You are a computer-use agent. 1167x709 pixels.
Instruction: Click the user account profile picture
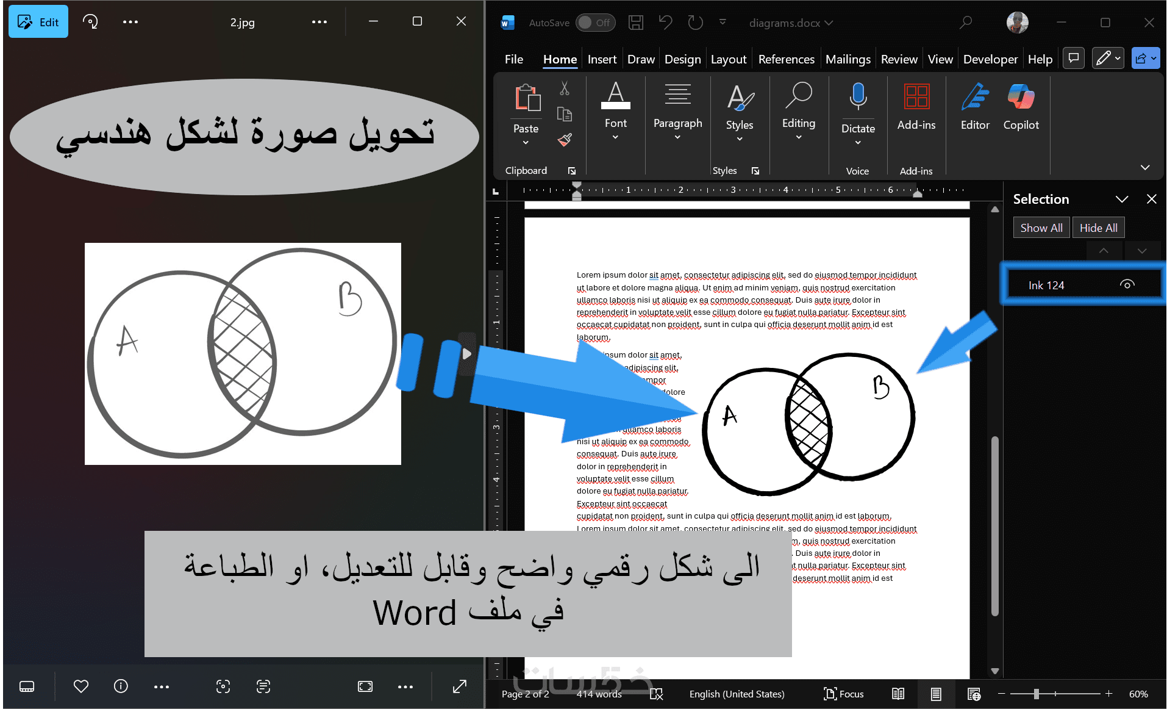[x=1017, y=23]
